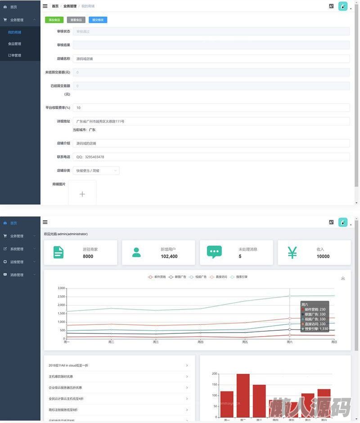
Task: Select 订单管理 from the sidebar
Action: tap(15, 55)
